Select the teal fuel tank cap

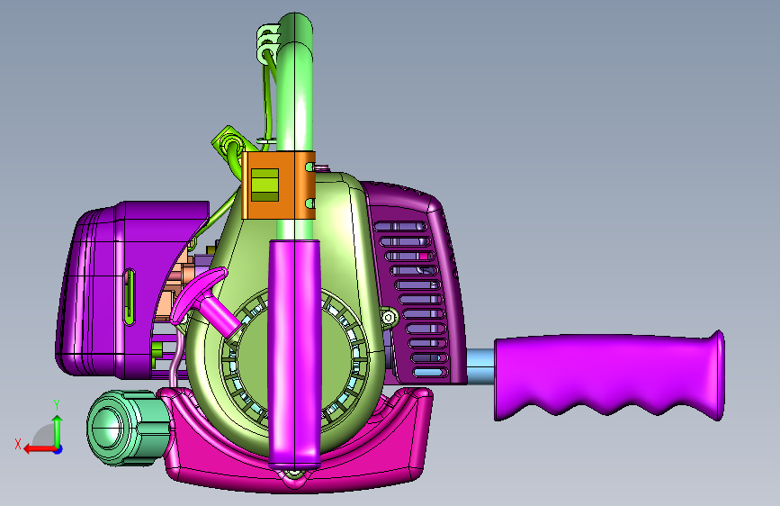(x=127, y=428)
